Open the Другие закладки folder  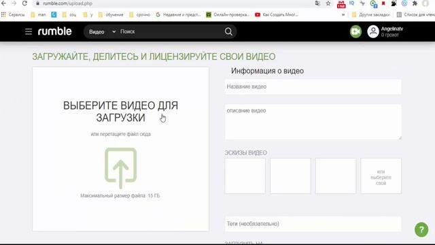coord(370,15)
